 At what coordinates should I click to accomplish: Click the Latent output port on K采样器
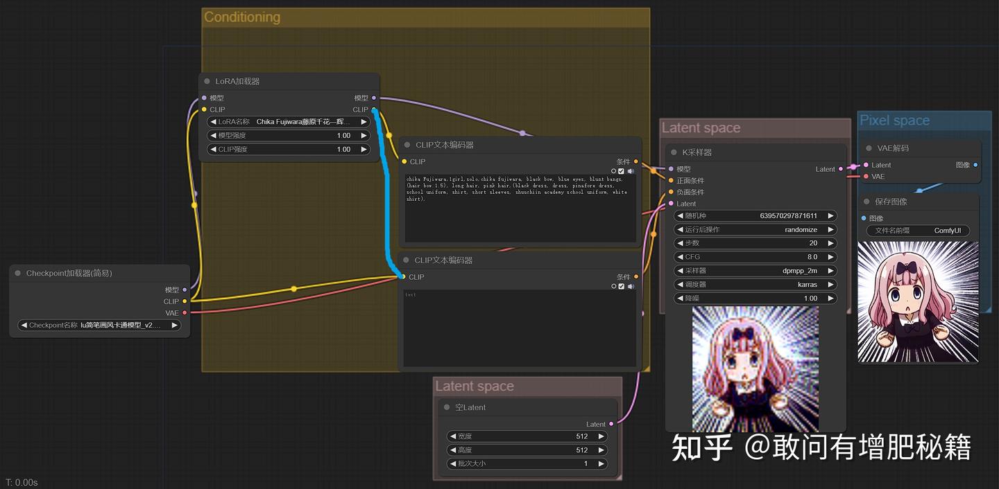(841, 168)
